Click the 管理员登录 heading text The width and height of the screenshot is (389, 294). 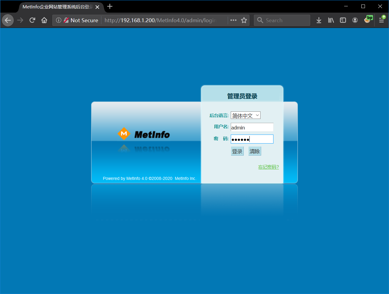pyautogui.click(x=242, y=96)
